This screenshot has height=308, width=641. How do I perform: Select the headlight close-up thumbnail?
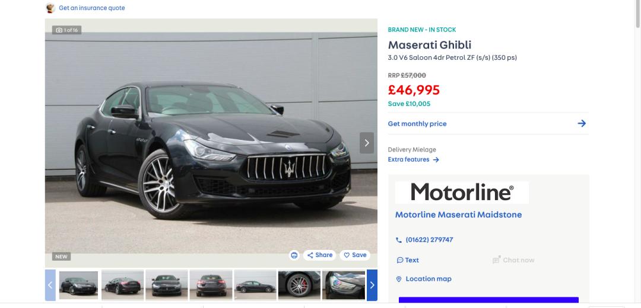(344, 285)
